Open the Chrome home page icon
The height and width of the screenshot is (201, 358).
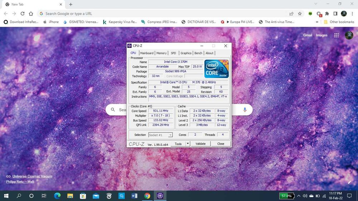31,14
